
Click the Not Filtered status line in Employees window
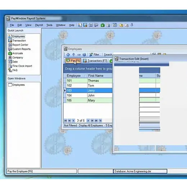coord(88,126)
